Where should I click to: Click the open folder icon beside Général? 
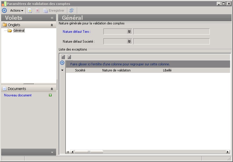click(x=10, y=30)
